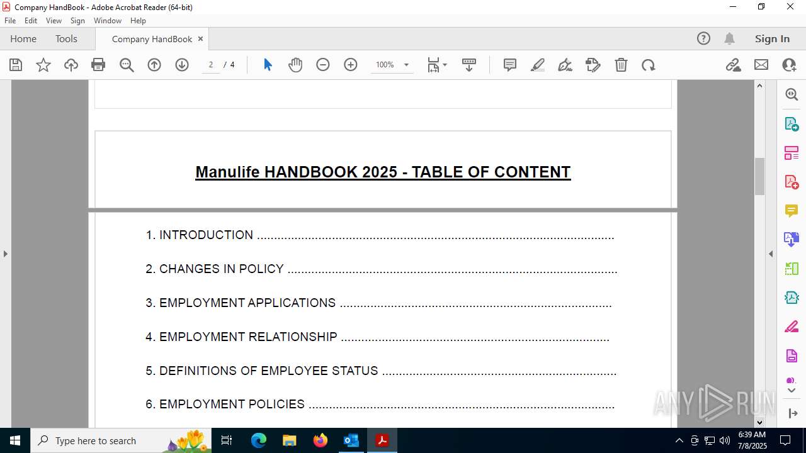Open the notifications bell
Viewport: 806px width, 453px height.
[x=729, y=38]
